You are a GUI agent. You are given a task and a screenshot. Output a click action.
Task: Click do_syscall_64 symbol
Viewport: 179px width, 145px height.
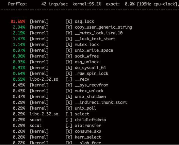pyautogui.click(x=90, y=68)
